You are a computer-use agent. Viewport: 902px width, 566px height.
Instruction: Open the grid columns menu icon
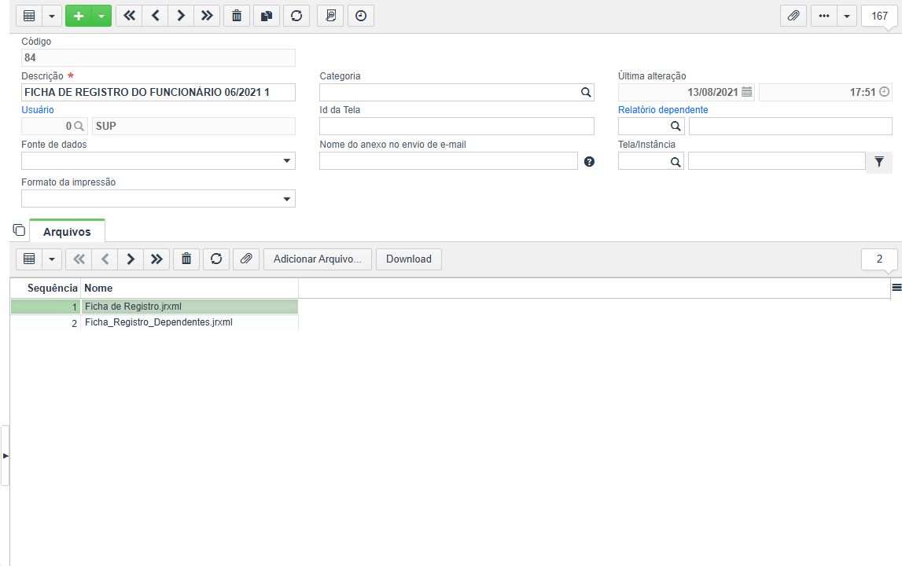point(896,288)
